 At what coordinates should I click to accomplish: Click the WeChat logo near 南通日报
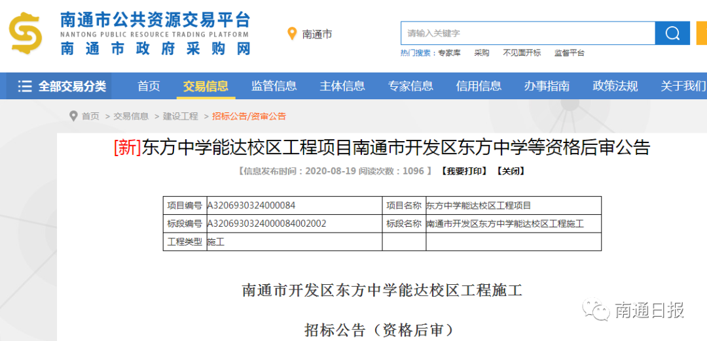pos(596,311)
